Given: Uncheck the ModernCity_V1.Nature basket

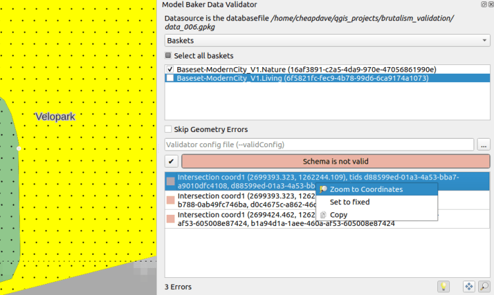Looking at the screenshot, I should pyautogui.click(x=170, y=70).
